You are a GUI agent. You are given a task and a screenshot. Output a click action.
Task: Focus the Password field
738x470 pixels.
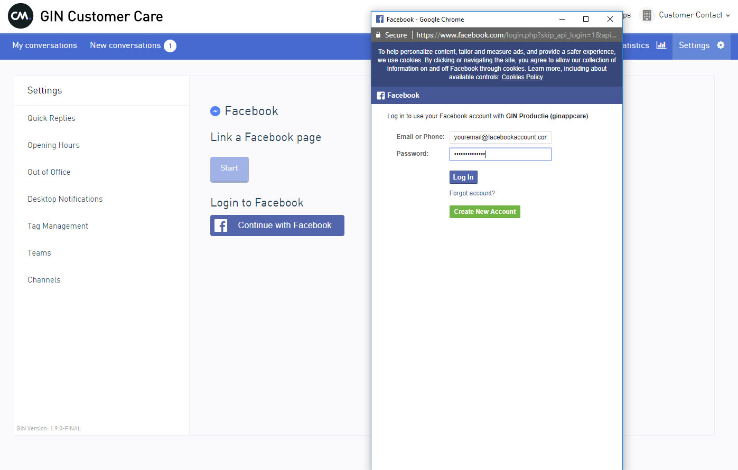click(500, 154)
